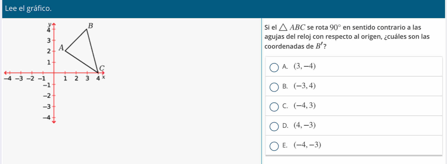
Task: Click the upward arrow on the y-axis
Action: pos(54,24)
